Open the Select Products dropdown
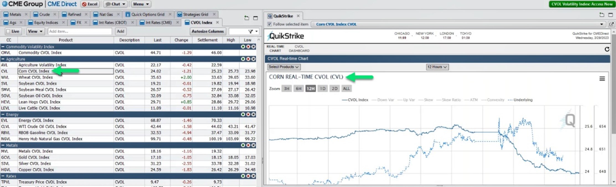 (283, 67)
